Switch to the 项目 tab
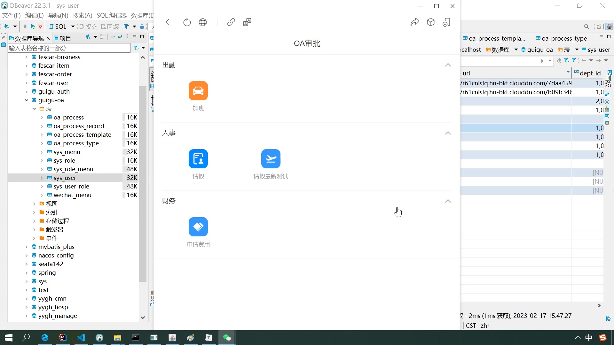The image size is (614, 345). (x=62, y=38)
